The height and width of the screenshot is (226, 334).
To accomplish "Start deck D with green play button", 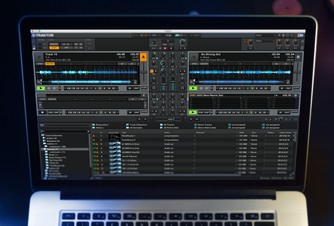I will coord(193,112).
